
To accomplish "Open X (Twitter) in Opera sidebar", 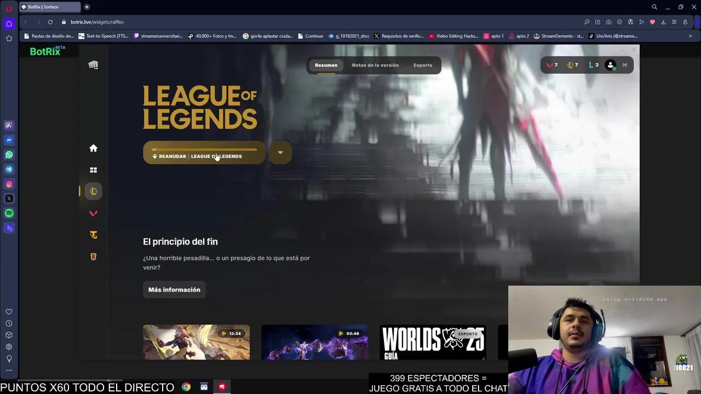I will point(9,199).
